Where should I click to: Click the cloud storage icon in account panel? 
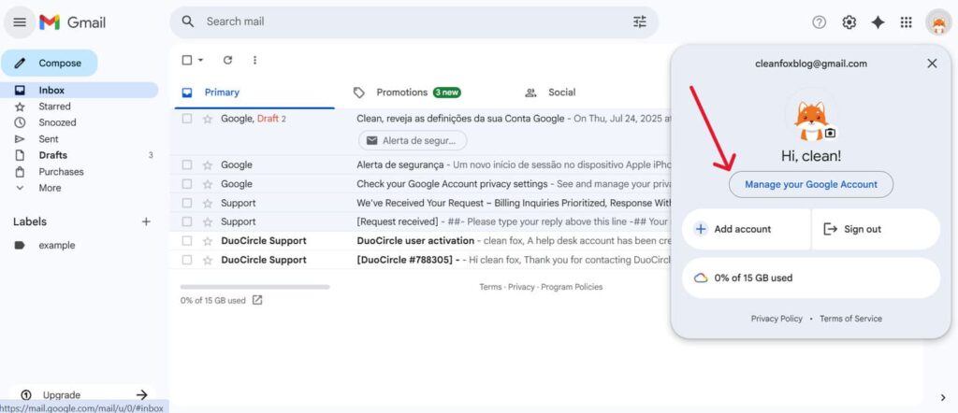pyautogui.click(x=701, y=278)
